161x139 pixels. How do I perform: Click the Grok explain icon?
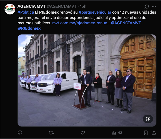click(147, 6)
